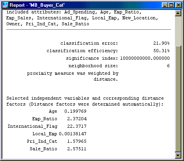The width and height of the screenshot is (184, 161).
Task: Click the 'Pri_Ind_Cat' row label
Action: 42,141
